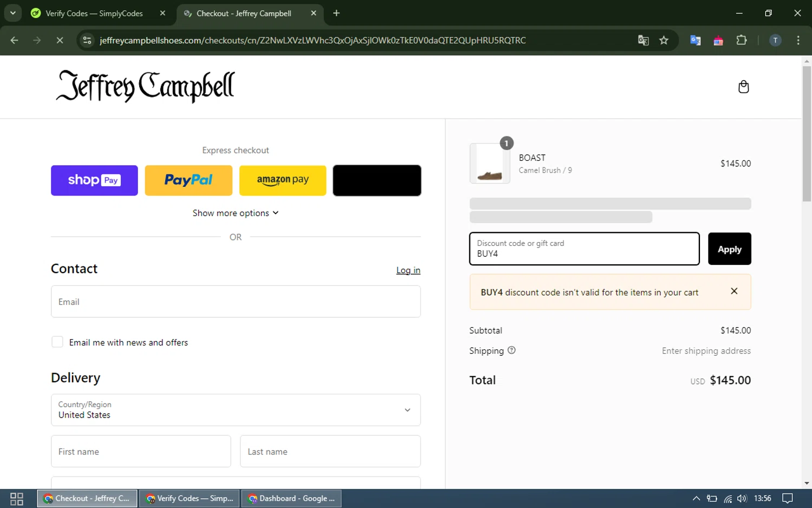This screenshot has width=812, height=508.
Task: Open the Google Translate extension icon
Action: pos(696,40)
